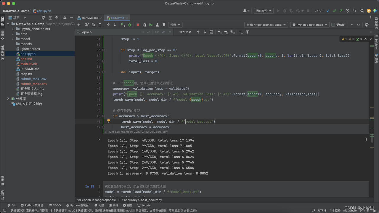
Task: Update project with blue Git arrow
Action: click(328, 11)
